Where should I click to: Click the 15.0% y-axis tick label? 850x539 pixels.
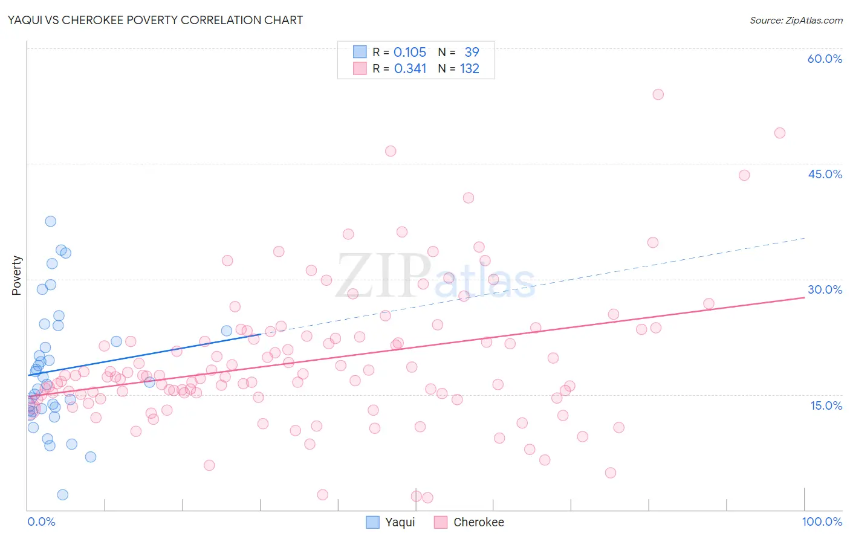826,405
